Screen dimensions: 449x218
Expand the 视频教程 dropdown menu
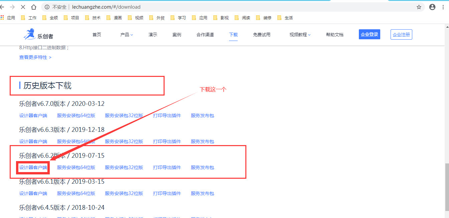coord(300,35)
